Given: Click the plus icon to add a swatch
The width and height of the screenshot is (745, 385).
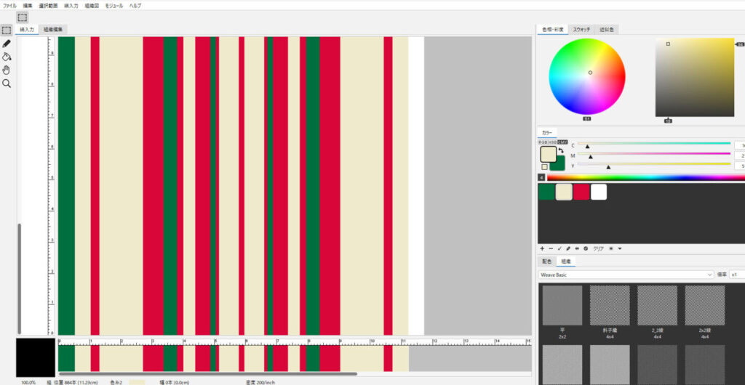Looking at the screenshot, I should pyautogui.click(x=542, y=248).
